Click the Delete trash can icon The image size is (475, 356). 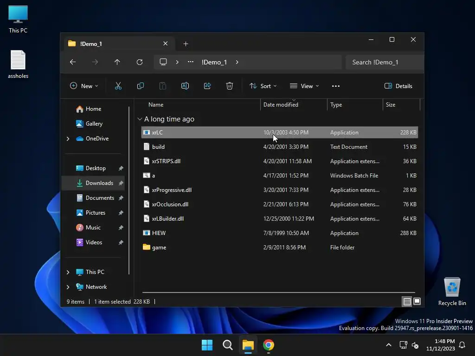[230, 86]
